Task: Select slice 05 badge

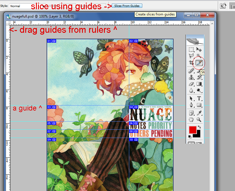Action: pos(52,123)
